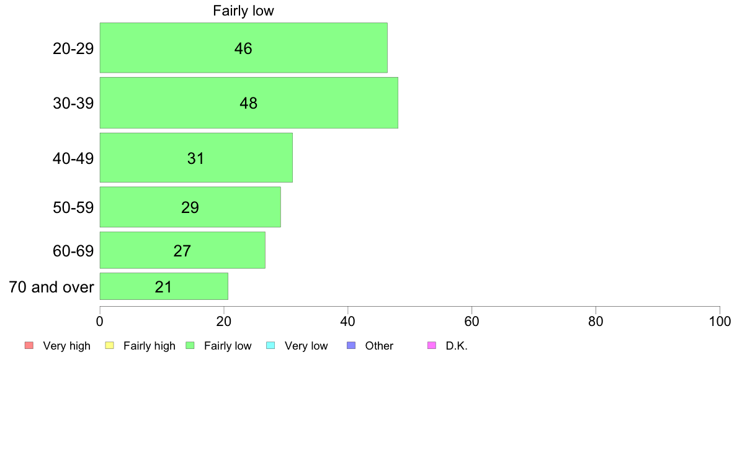Click the Fairly high legend text

tap(150, 346)
